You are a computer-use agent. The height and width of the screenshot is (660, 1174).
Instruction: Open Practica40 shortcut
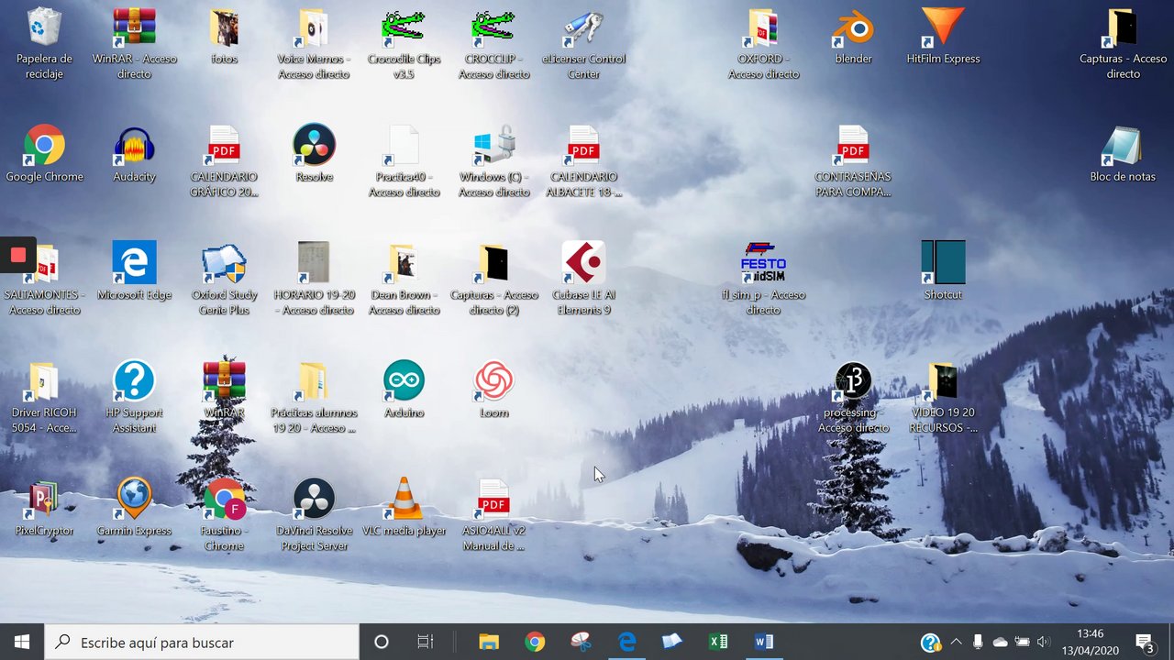(404, 161)
